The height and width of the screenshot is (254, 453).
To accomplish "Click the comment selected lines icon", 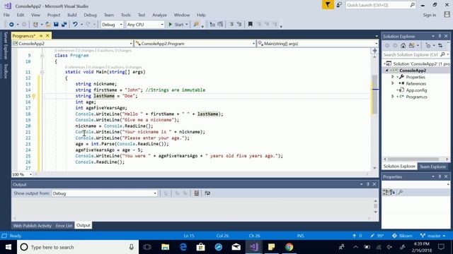I will tap(231, 25).
